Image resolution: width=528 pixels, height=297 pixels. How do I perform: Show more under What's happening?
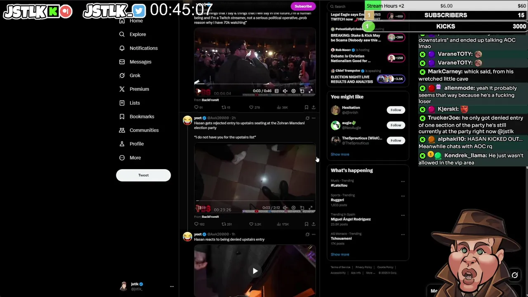click(x=340, y=255)
